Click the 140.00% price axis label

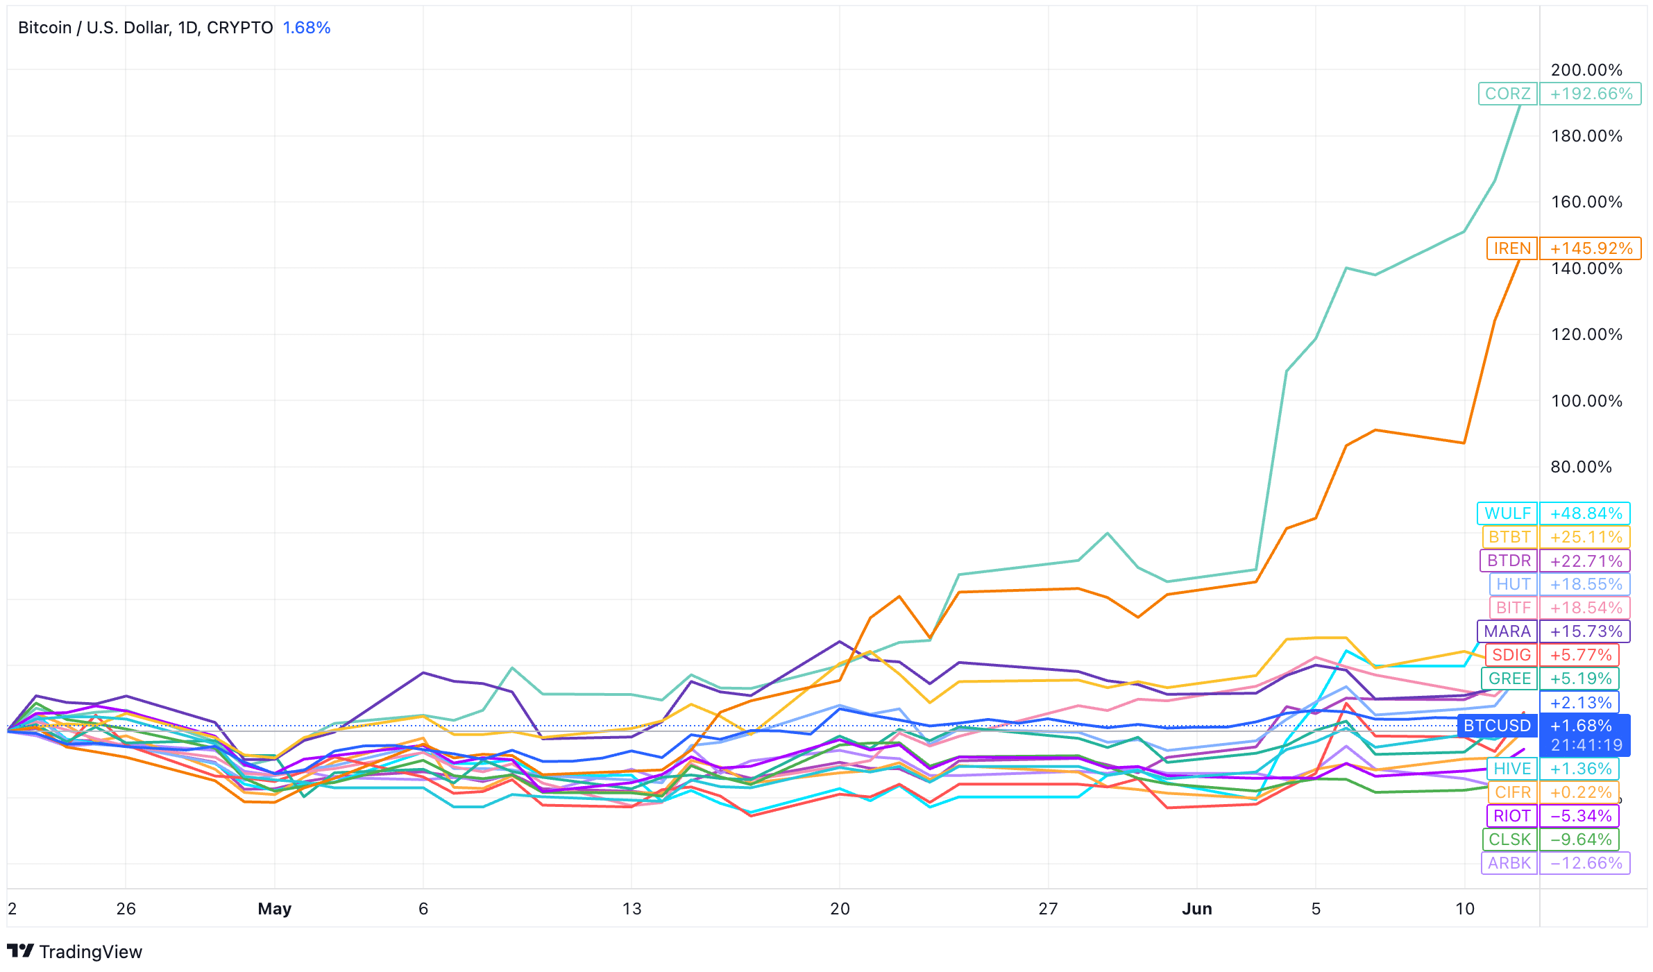1586,268
